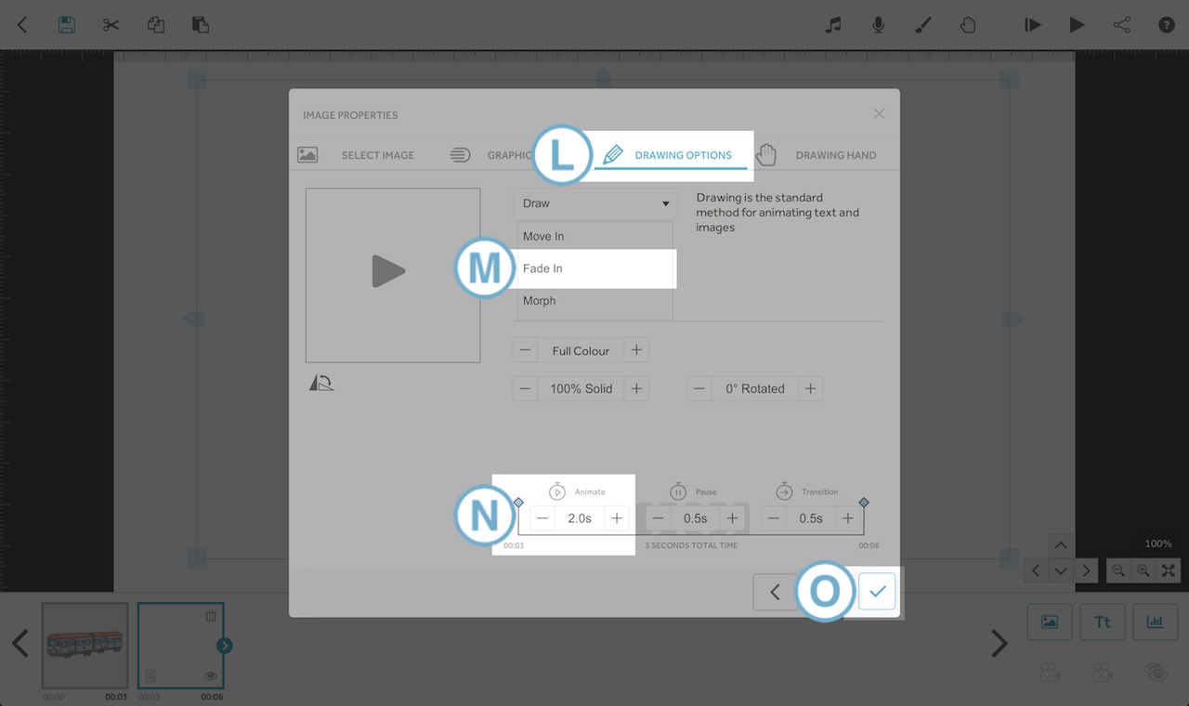Image resolution: width=1189 pixels, height=706 pixels.
Task: Add text with the Tt button
Action: [1103, 622]
